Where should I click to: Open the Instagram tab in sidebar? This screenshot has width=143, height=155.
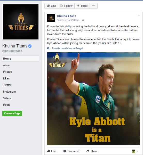pyautogui.click(x=9, y=92)
